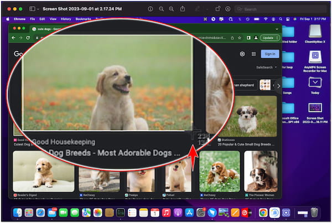
Task: Open the sidebar view options chevron
Action: [x=38, y=9]
